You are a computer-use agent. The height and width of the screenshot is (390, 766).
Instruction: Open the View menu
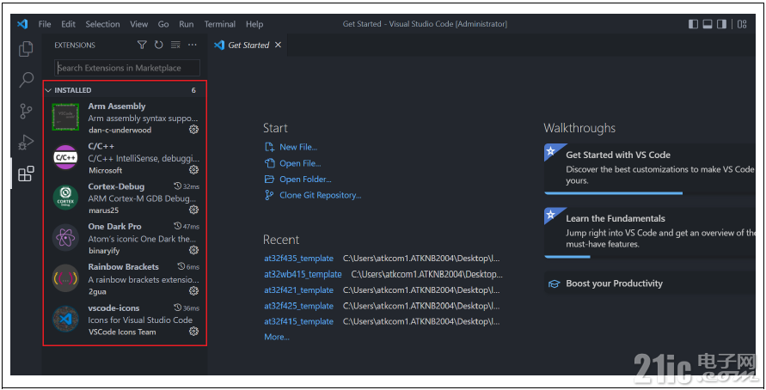138,24
